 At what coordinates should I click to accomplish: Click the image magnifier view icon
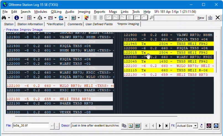pyautogui.click(x=131, y=126)
